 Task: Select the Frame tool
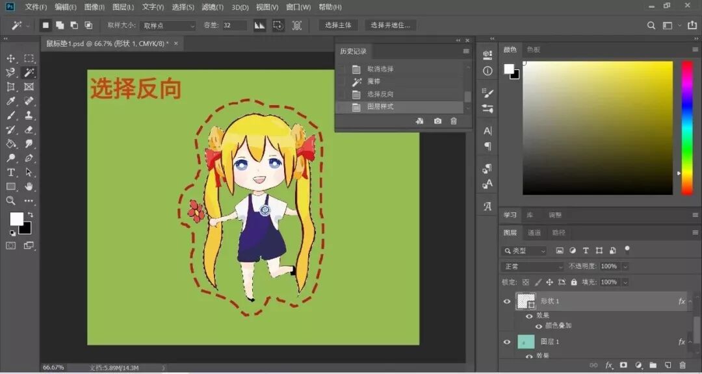pyautogui.click(x=29, y=87)
